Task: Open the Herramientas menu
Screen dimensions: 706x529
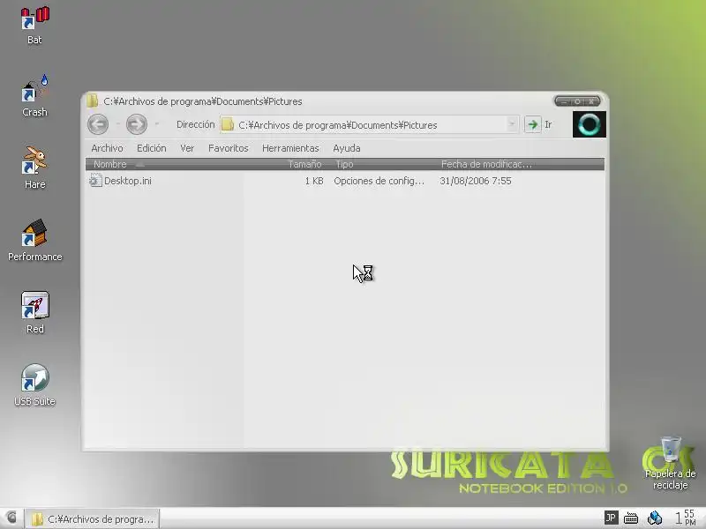Action: 290,148
